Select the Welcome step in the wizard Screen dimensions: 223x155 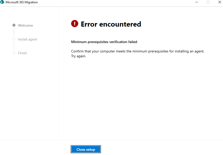pos(25,25)
